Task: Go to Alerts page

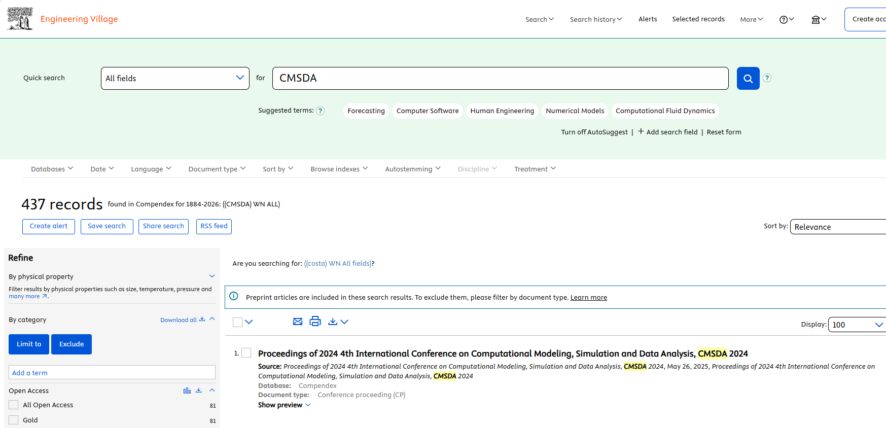Action: (x=648, y=19)
